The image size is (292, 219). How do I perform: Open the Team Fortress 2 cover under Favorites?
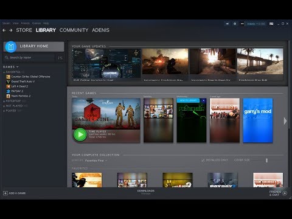(x=268, y=180)
